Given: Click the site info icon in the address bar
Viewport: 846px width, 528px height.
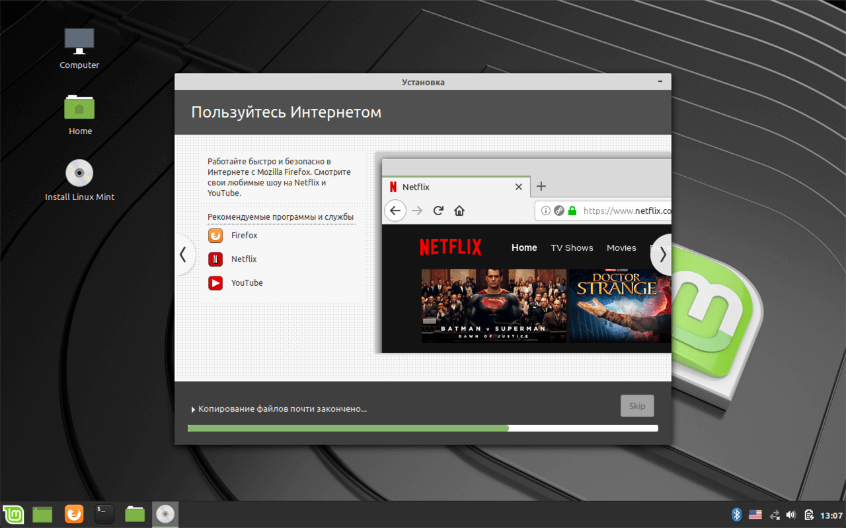Looking at the screenshot, I should 546,211.
